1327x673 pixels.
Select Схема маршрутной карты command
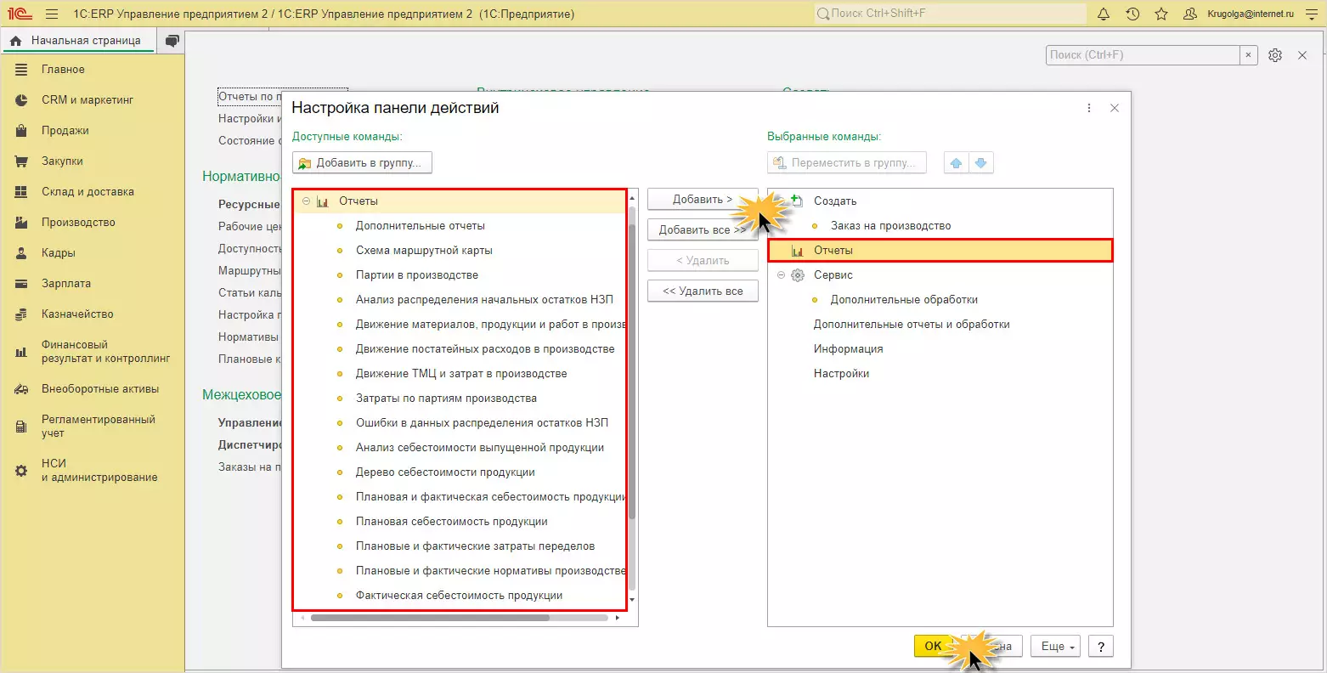click(x=424, y=251)
